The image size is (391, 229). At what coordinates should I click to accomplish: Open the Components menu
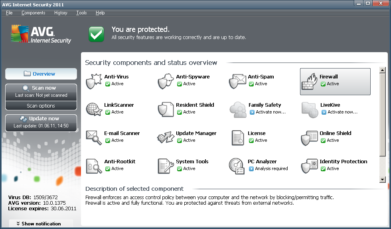coord(34,13)
